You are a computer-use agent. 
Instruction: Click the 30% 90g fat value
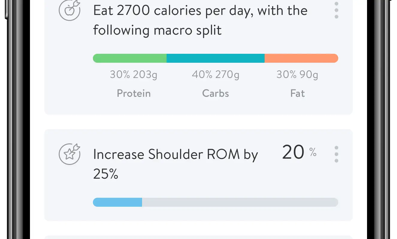297,75
